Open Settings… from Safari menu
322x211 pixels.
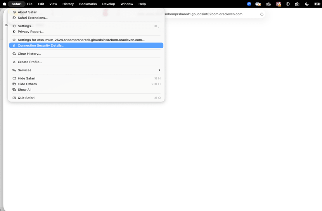click(86, 26)
